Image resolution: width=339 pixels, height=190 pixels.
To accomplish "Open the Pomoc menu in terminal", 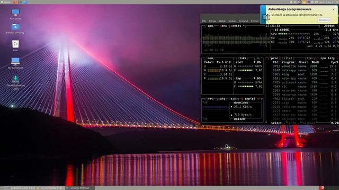I will click(255, 21).
